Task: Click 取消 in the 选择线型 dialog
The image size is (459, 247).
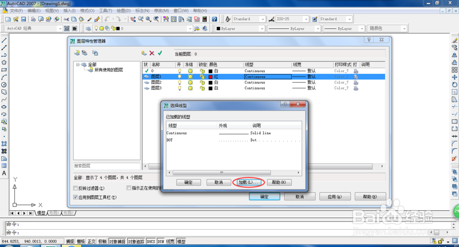Action: click(218, 182)
